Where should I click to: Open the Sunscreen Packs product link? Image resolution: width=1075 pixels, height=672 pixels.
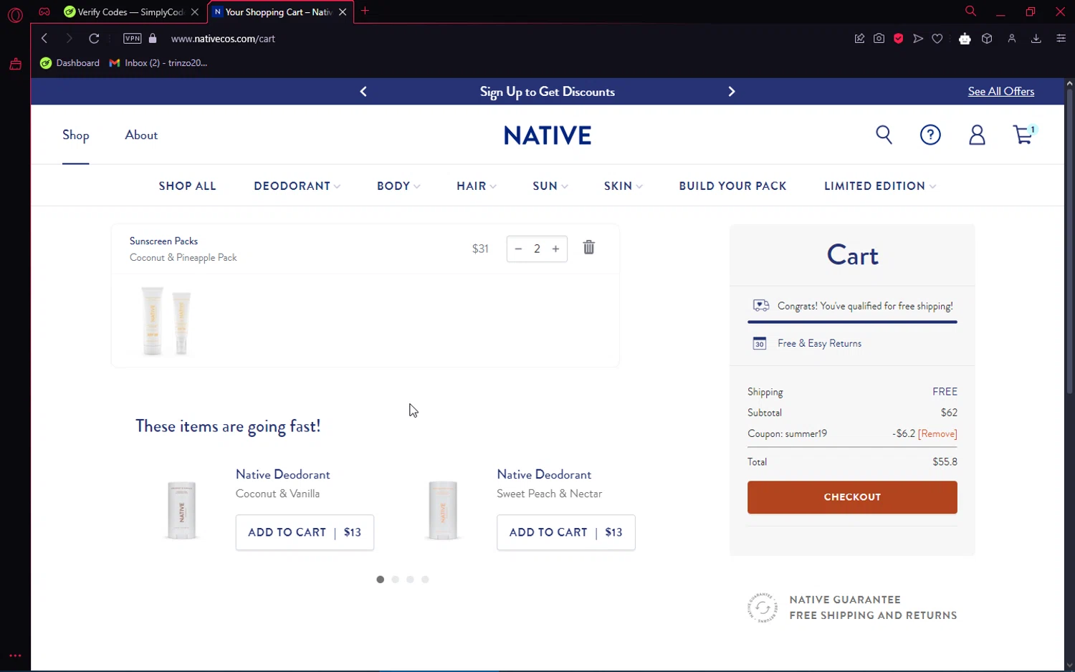tap(163, 241)
